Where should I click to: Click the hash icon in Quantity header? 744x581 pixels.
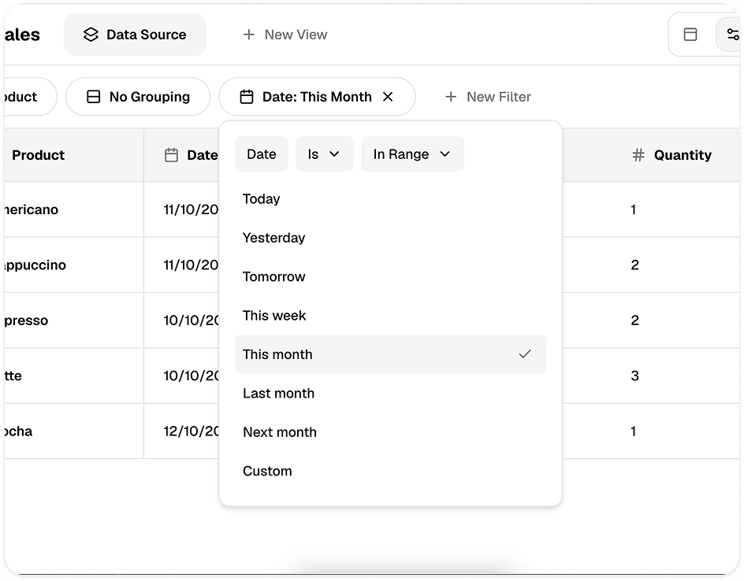coord(638,155)
